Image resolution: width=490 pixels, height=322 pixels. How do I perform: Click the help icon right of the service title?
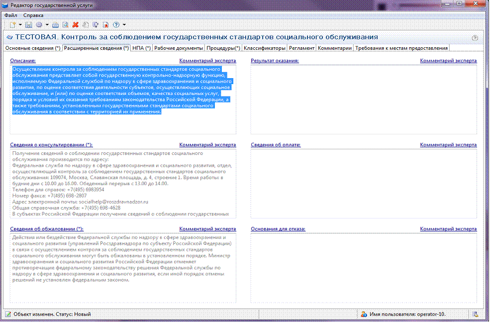[x=475, y=38]
